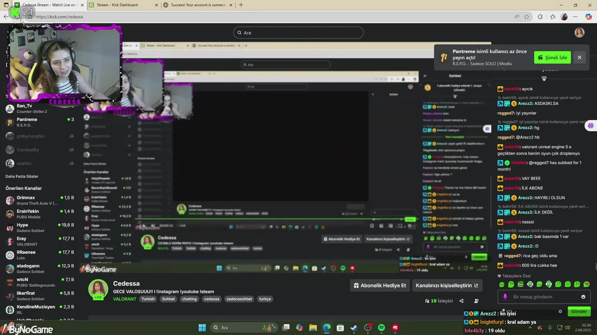Collapse chat header arrow icon
Image resolution: width=597 pixels, height=335 pixels.
(544, 79)
